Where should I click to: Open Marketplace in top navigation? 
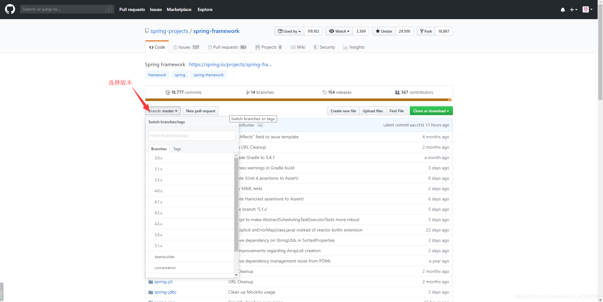179,9
